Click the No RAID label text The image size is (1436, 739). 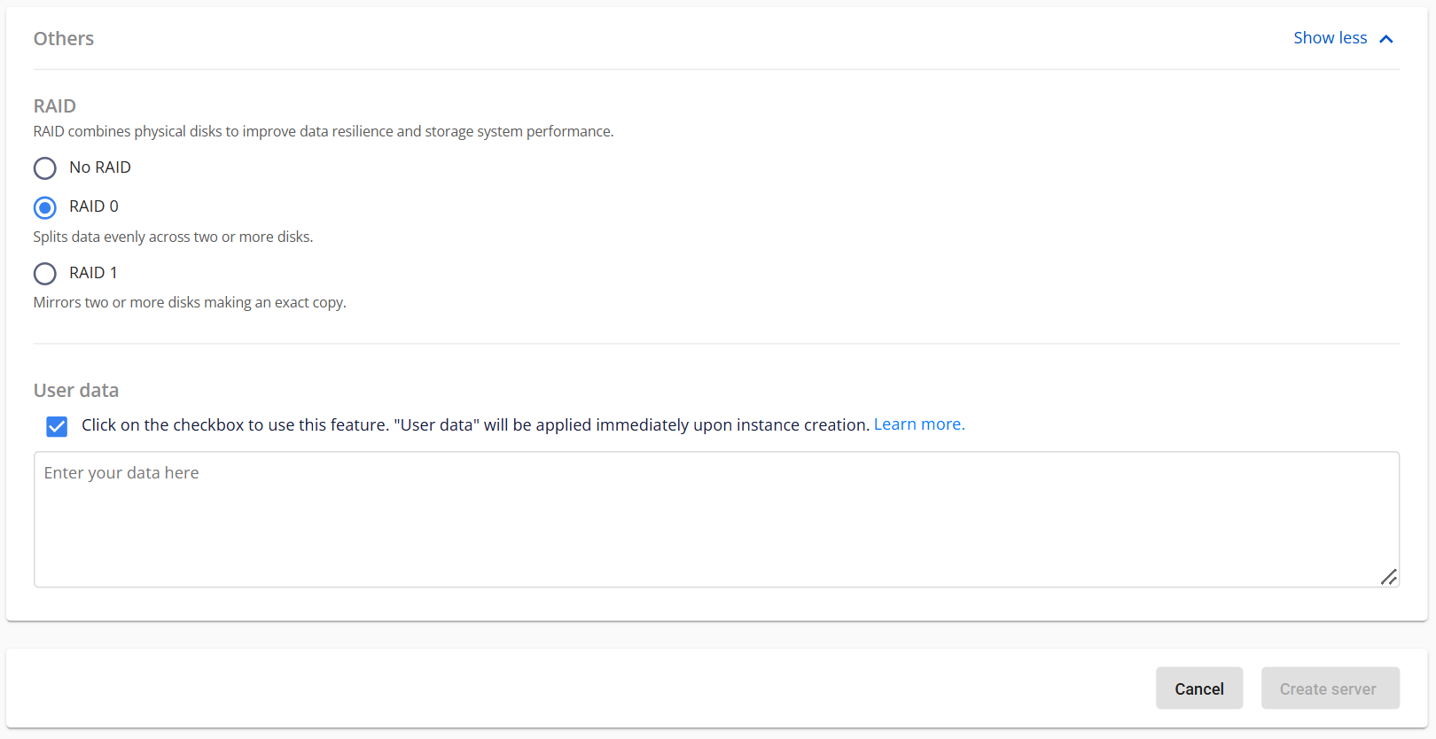(100, 167)
